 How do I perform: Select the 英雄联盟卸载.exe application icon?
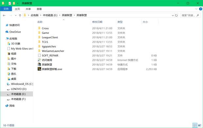point(39,69)
